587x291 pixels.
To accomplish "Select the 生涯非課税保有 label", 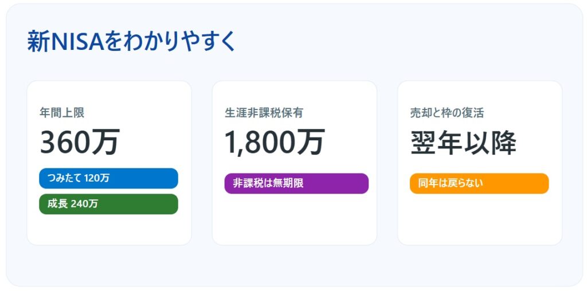I will pyautogui.click(x=264, y=113).
